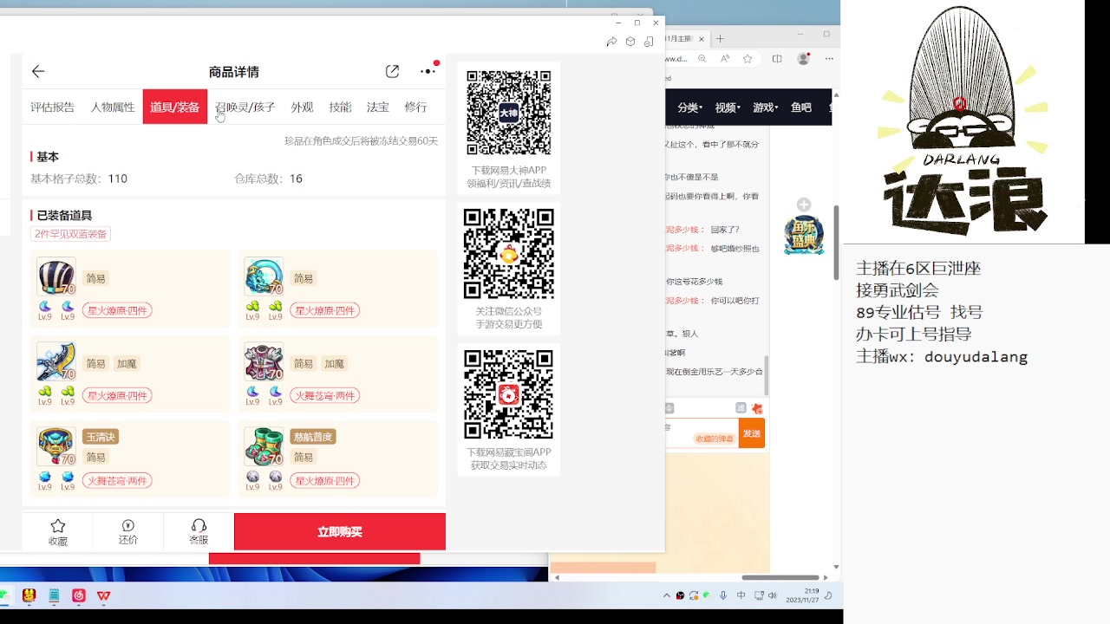Expand the 游戏 dropdown on Douyu
Image resolution: width=1110 pixels, height=624 pixels.
click(765, 107)
